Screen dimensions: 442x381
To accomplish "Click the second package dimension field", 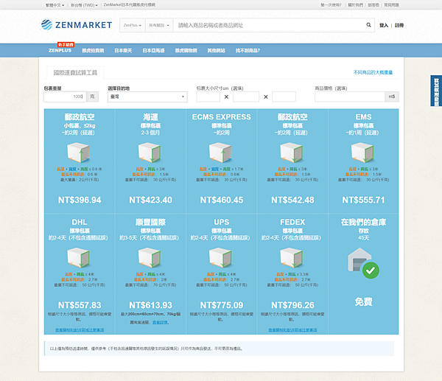I will click(x=246, y=97).
